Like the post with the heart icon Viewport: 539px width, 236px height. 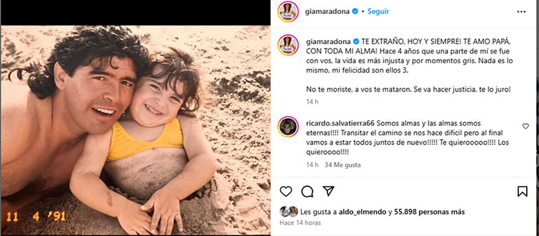point(286,192)
